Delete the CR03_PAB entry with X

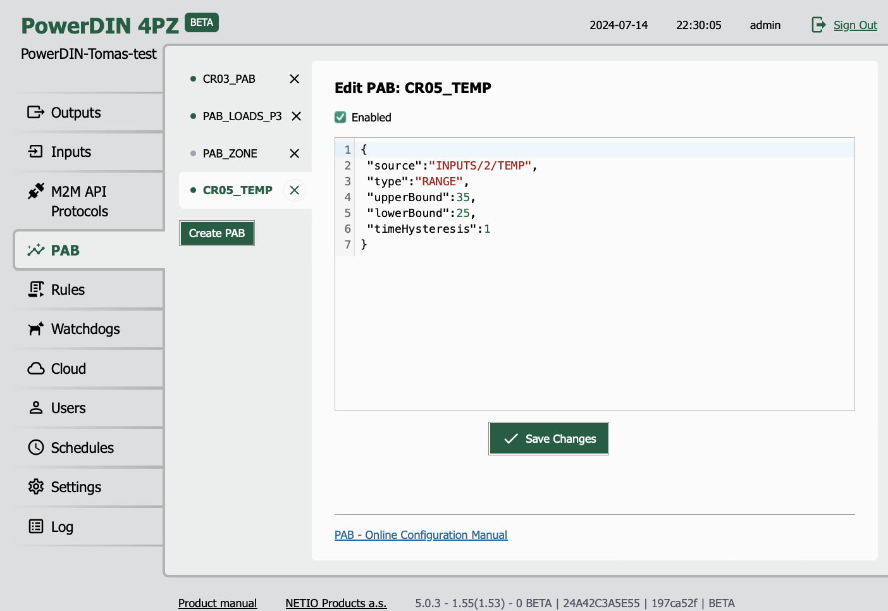point(294,79)
